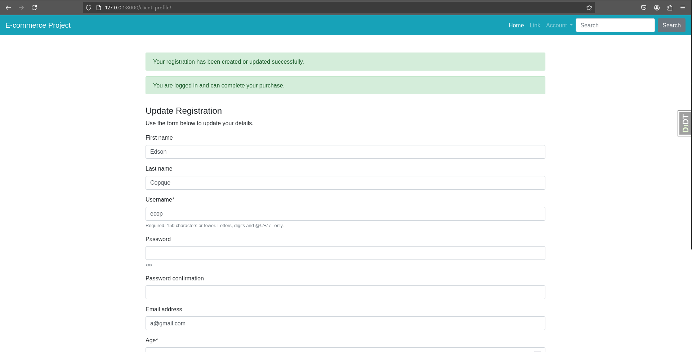Screen dimensions: 692x352
Task: Focus the empty Password field
Action: click(x=345, y=253)
